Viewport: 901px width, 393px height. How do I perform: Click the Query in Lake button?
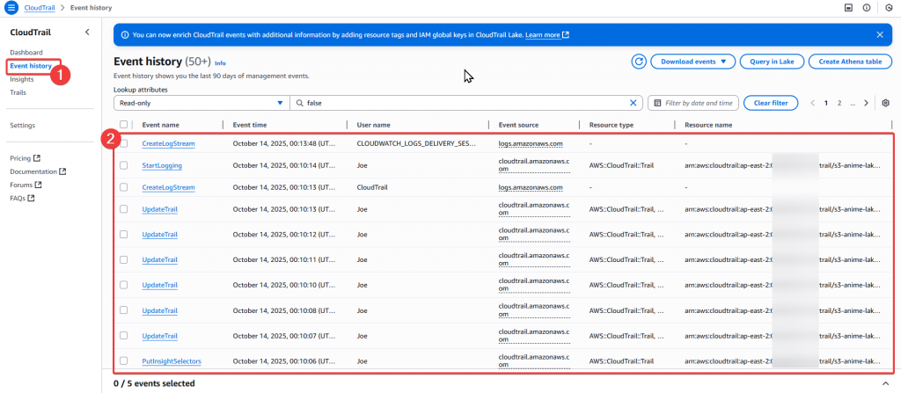pos(772,62)
